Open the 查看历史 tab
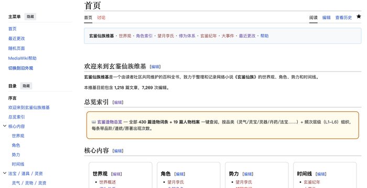Screen dimensions: 367x188 pos(343,17)
